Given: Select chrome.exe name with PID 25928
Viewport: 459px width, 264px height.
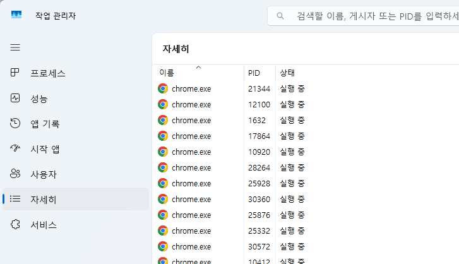Looking at the screenshot, I should [191, 184].
